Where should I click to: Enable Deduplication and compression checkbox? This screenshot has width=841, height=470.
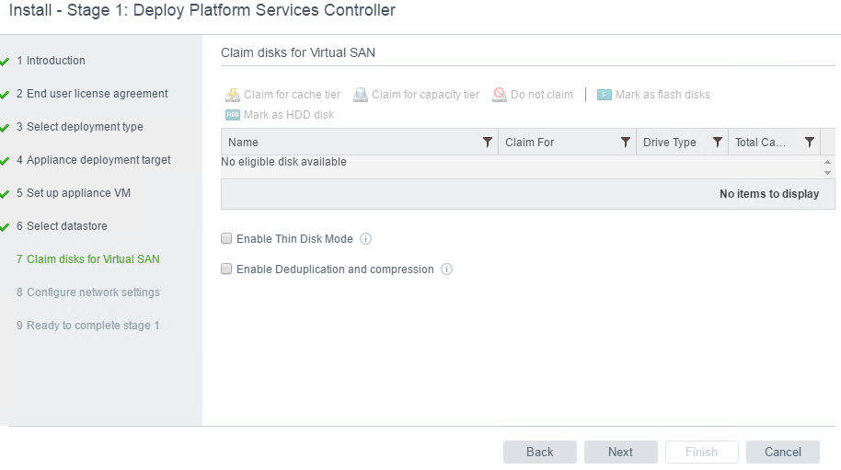(226, 269)
